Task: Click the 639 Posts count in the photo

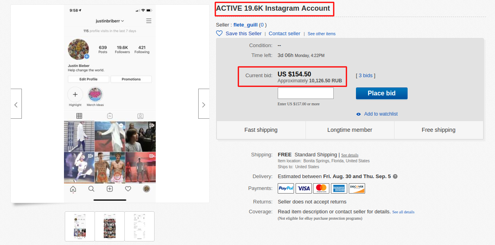Action: [x=103, y=49]
